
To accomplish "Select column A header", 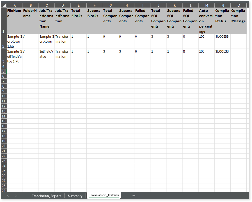I will (x=15, y=5).
